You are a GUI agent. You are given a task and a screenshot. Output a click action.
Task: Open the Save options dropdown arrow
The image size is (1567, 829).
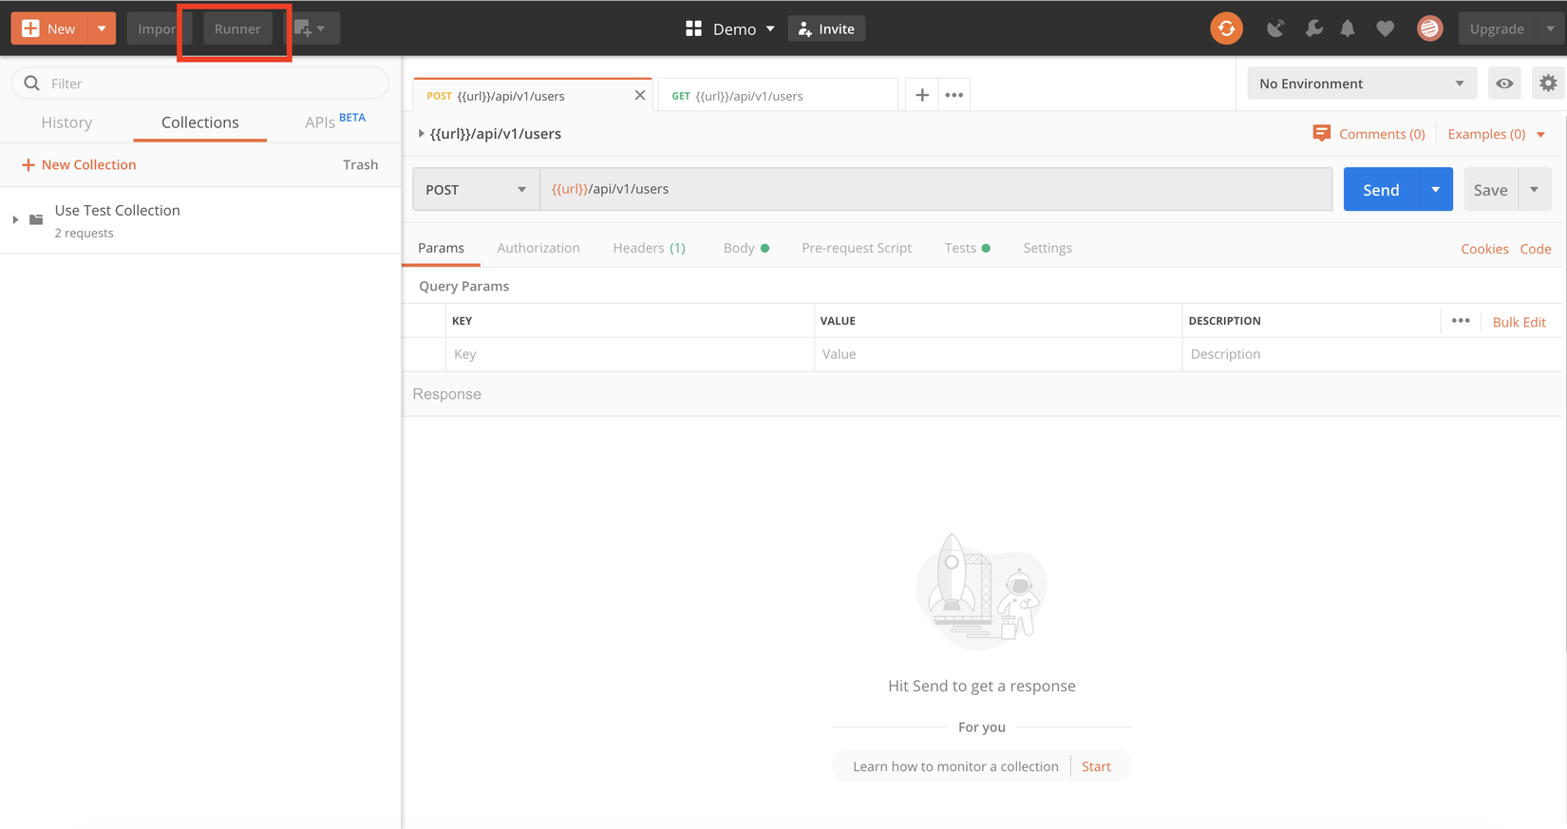[1535, 190]
